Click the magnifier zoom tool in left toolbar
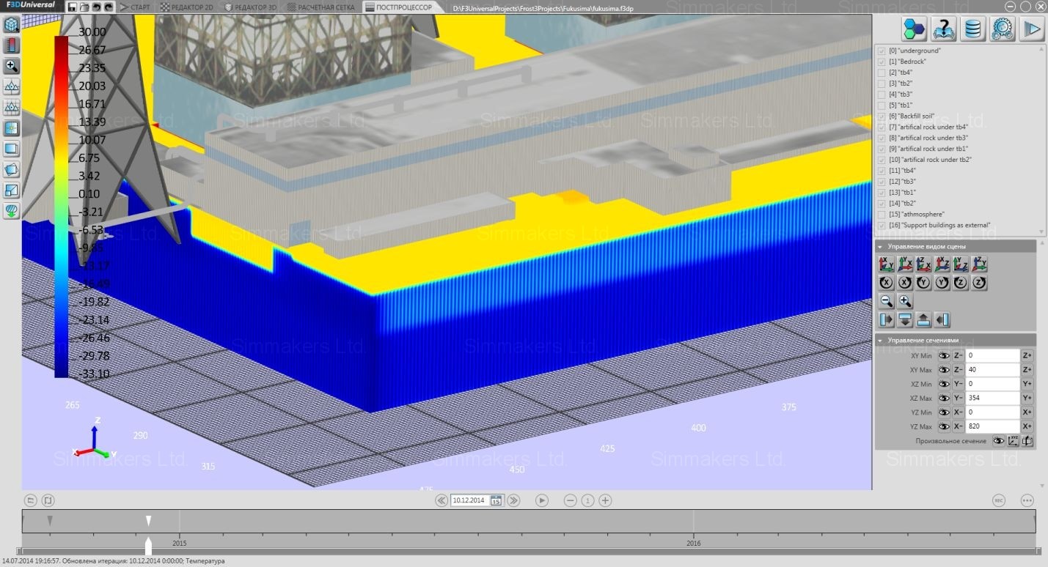Image resolution: width=1048 pixels, height=567 pixels. [x=11, y=66]
